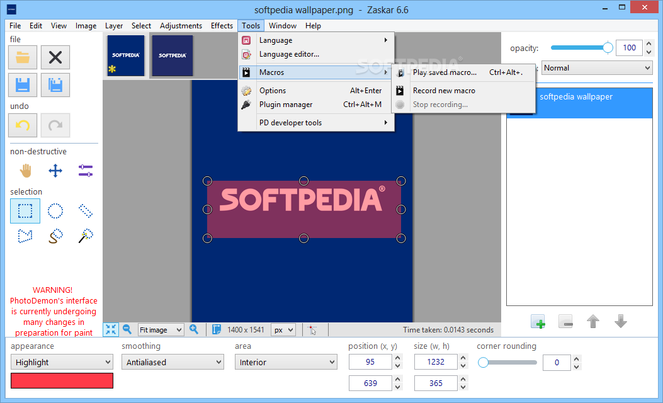Open an image with the folder icon

click(x=23, y=57)
